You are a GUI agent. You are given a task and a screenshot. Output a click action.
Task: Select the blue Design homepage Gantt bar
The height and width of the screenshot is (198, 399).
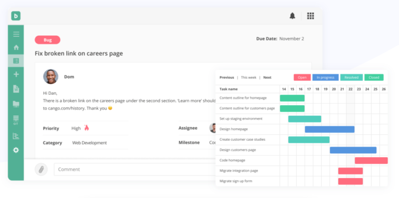(x=330, y=129)
